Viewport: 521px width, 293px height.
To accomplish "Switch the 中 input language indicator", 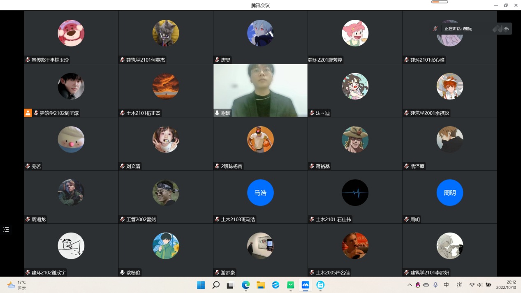I will pos(446,285).
